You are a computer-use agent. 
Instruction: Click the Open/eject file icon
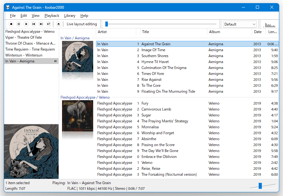tap(59, 24)
